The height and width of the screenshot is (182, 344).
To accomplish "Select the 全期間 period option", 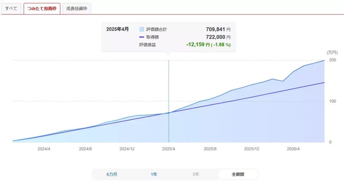I will (238, 174).
